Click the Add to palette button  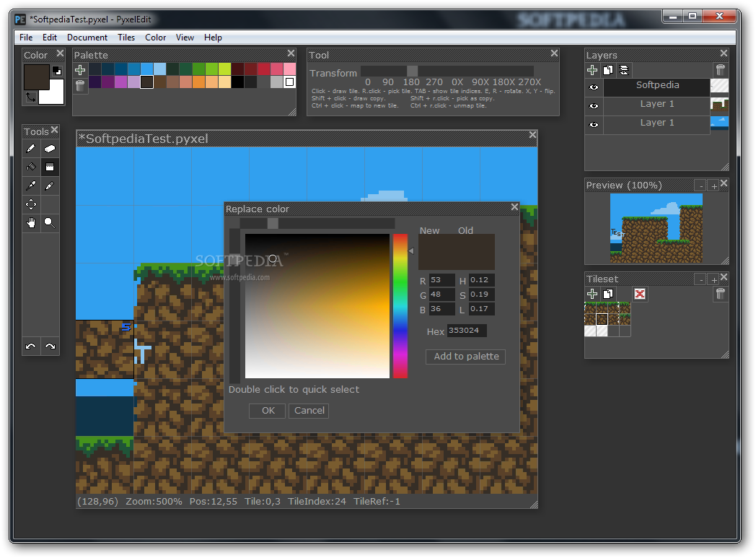coord(466,357)
